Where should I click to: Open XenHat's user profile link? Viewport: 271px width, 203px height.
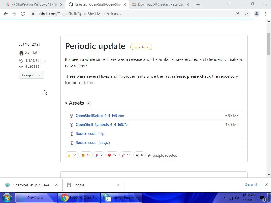coord(31,53)
